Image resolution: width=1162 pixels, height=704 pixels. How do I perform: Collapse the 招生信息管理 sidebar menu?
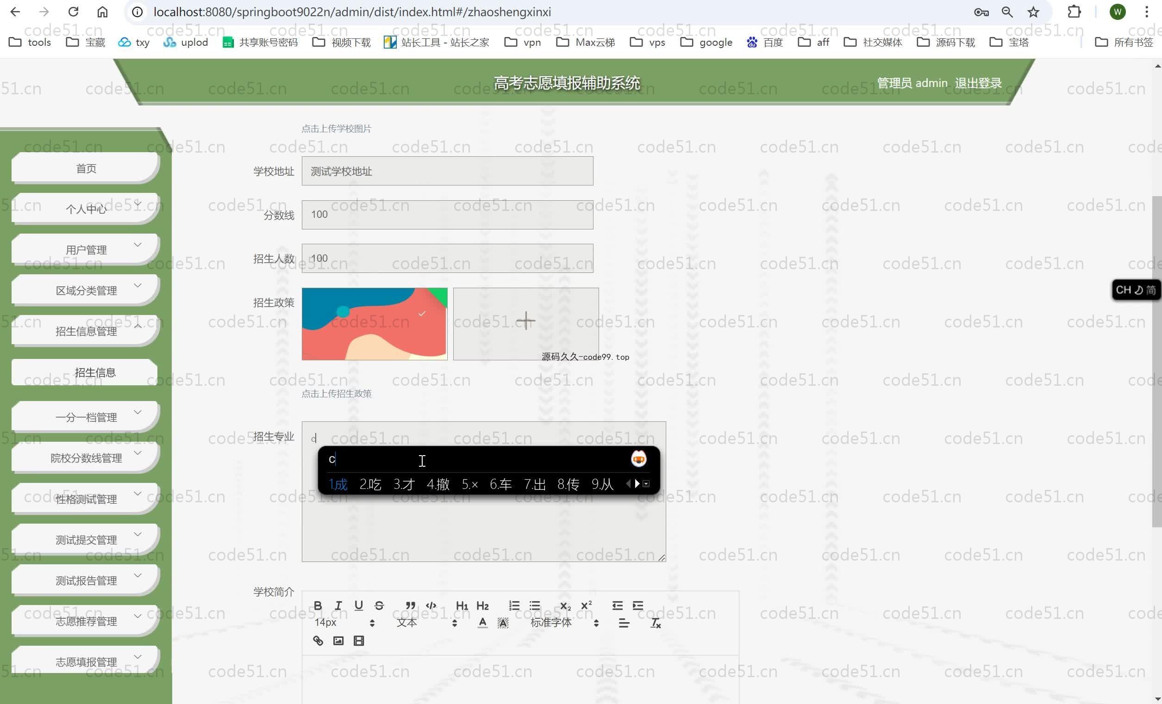pos(86,331)
